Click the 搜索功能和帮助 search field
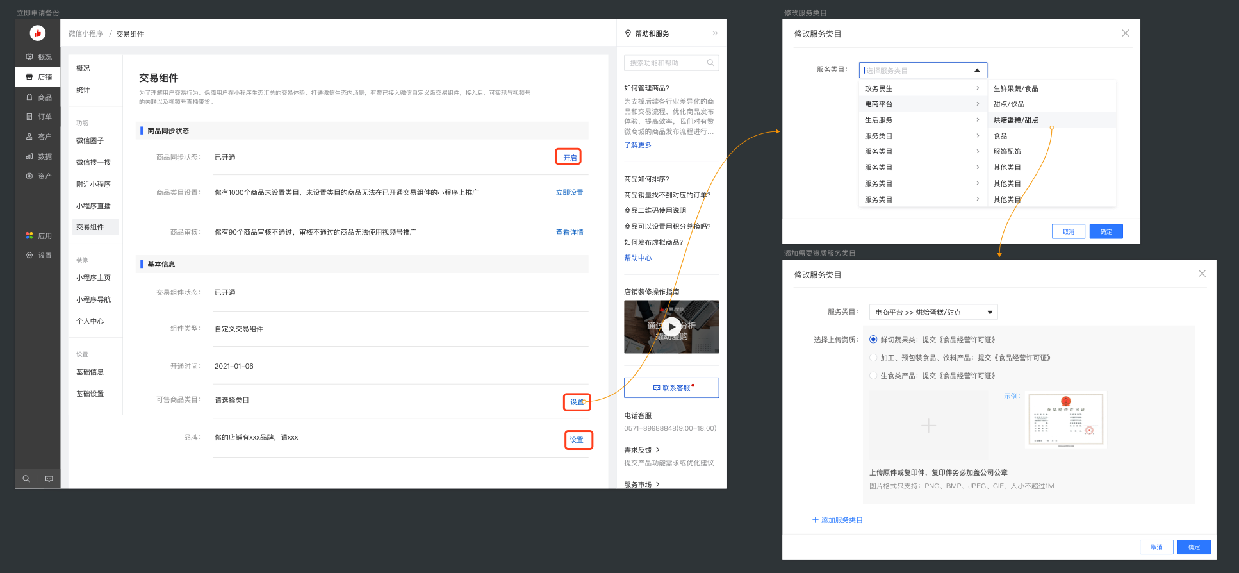This screenshot has width=1239, height=573. click(x=666, y=63)
